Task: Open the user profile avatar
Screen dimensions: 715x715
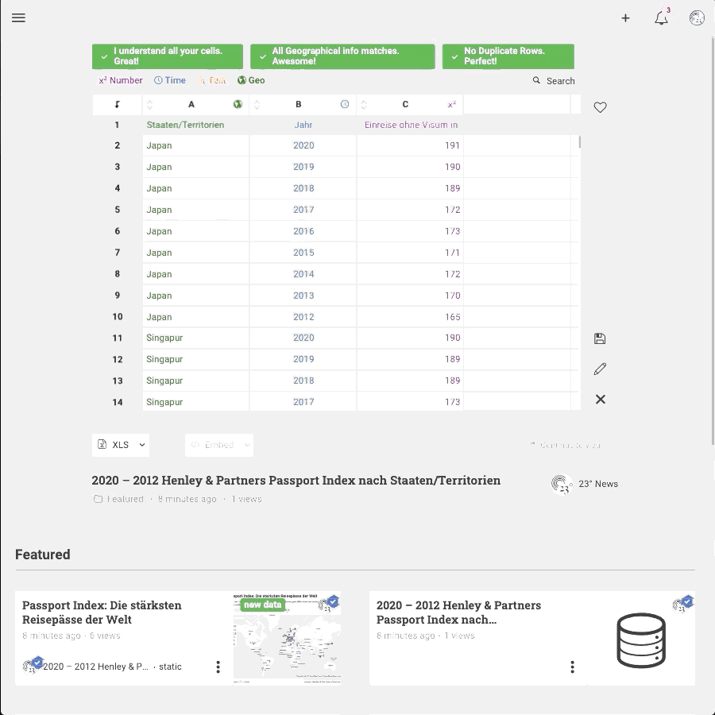Action: coord(697,18)
